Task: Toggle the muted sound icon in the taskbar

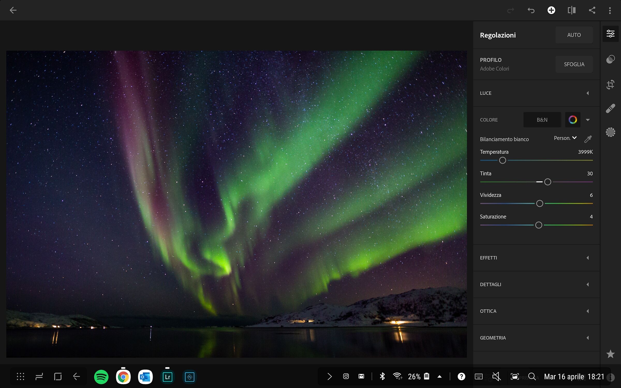Action: pyautogui.click(x=496, y=377)
